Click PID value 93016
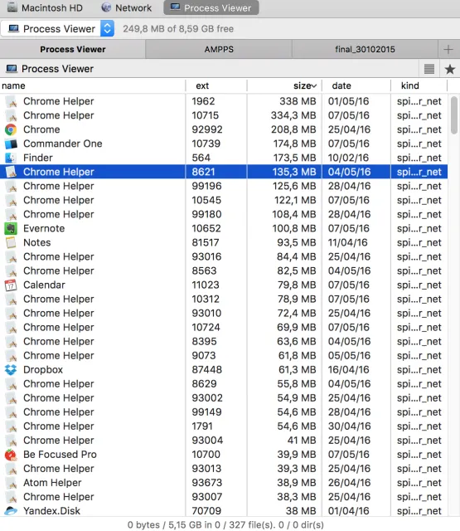This screenshot has width=460, height=531. 206,257
